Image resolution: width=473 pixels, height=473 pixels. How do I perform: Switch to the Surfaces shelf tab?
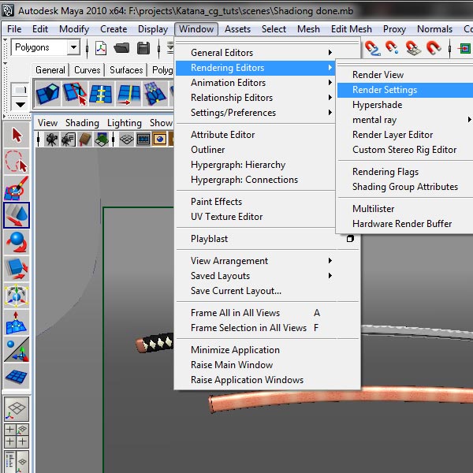point(126,70)
